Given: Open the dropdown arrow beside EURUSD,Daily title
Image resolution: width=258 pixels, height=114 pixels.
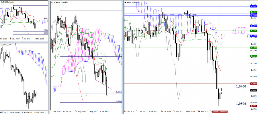Looking at the screenshot, I should (126, 3).
